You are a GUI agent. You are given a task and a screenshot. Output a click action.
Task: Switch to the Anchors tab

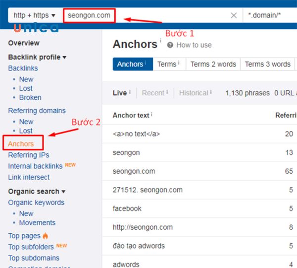(133, 64)
